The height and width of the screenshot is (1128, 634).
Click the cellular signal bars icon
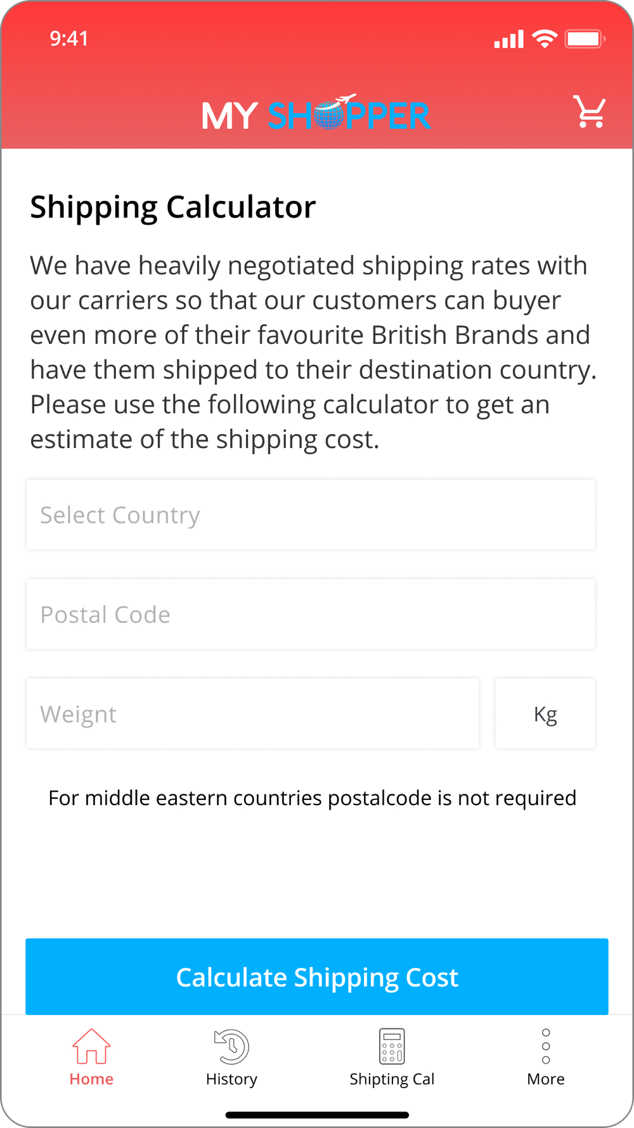click(508, 39)
